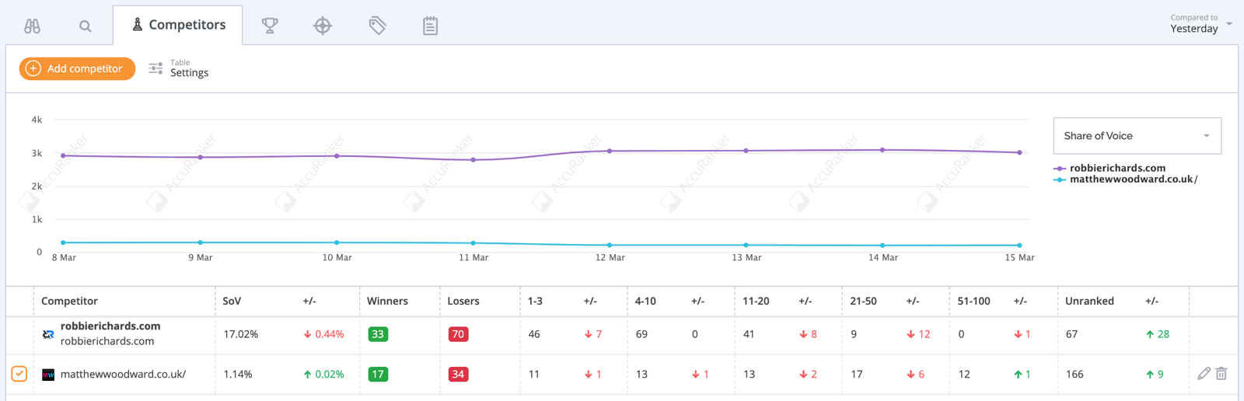
Task: Click the Add competitor button
Action: point(77,68)
